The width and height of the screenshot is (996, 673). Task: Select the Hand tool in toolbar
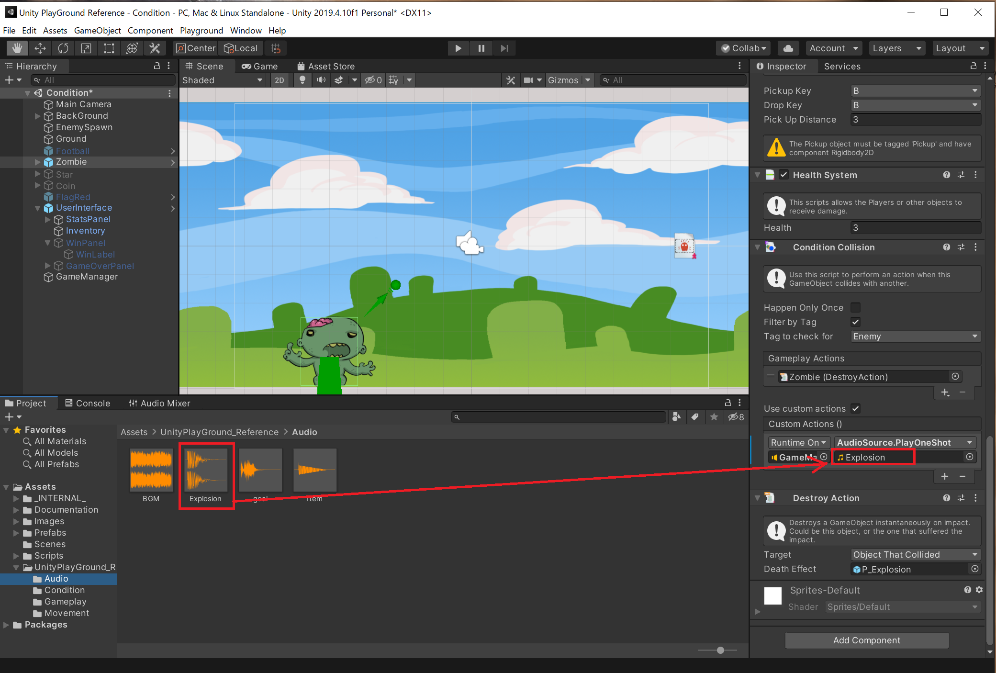coord(17,48)
